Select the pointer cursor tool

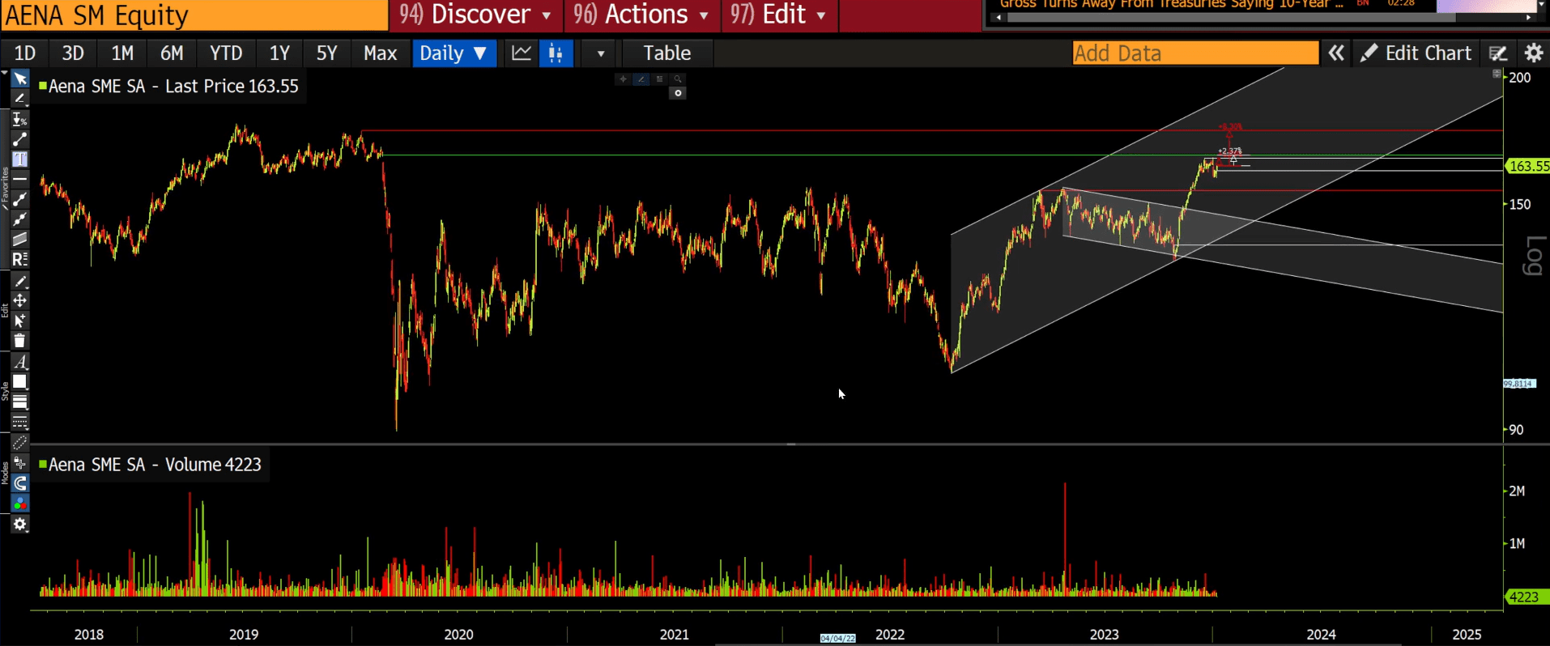20,79
